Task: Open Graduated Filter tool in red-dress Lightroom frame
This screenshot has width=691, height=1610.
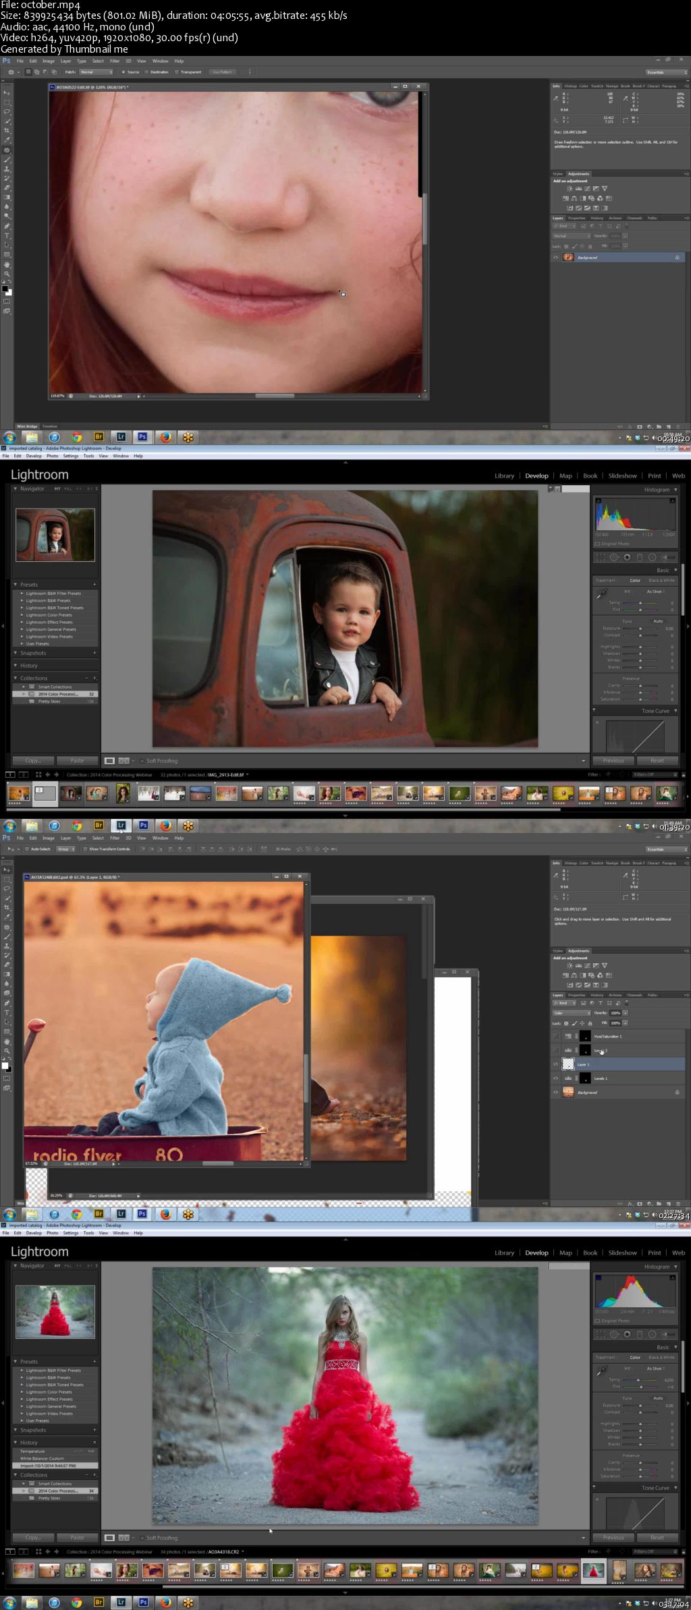Action: (639, 1334)
